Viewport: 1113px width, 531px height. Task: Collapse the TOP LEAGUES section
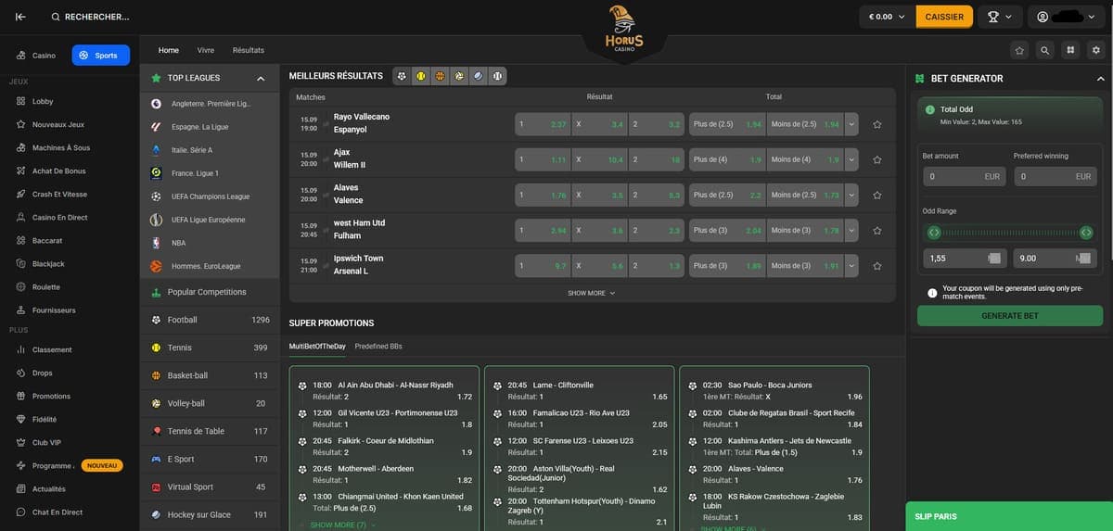point(261,79)
